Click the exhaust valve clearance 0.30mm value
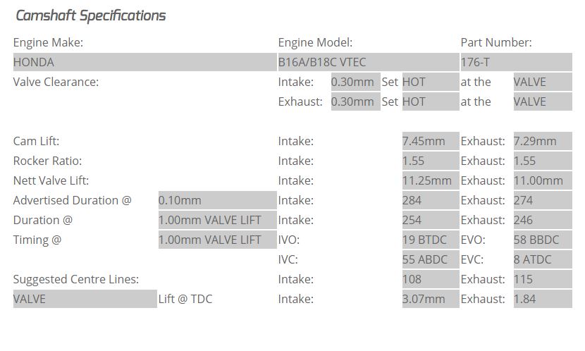Screen dimensions: 585x351 click(355, 101)
